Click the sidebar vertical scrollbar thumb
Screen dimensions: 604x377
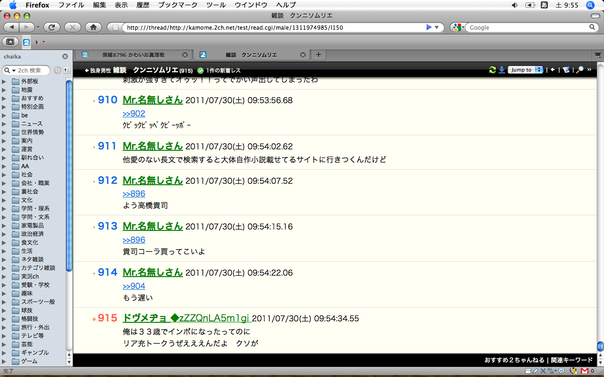69,176
